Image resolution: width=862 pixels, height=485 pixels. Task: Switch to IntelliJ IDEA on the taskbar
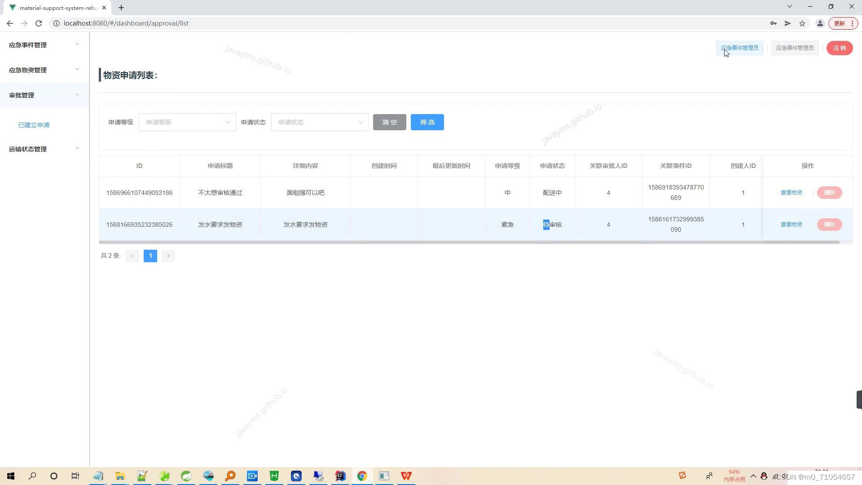click(x=340, y=476)
